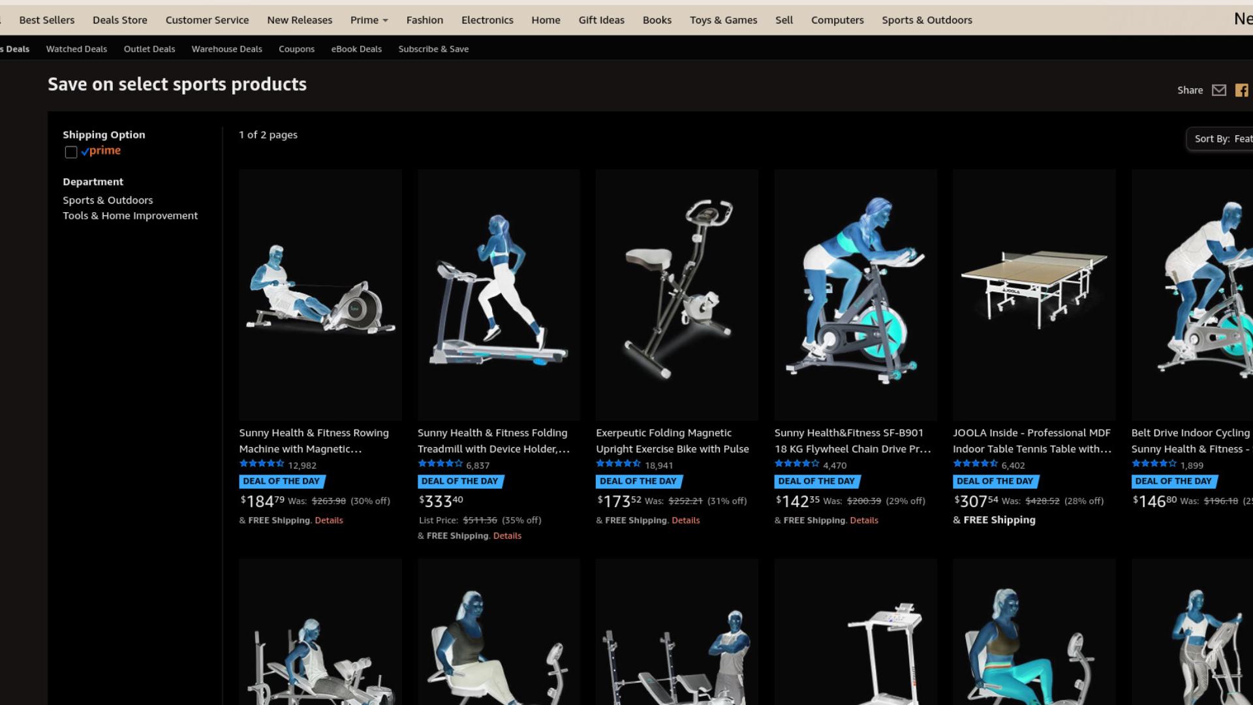Switch to Coupons deals tab

pos(296,49)
